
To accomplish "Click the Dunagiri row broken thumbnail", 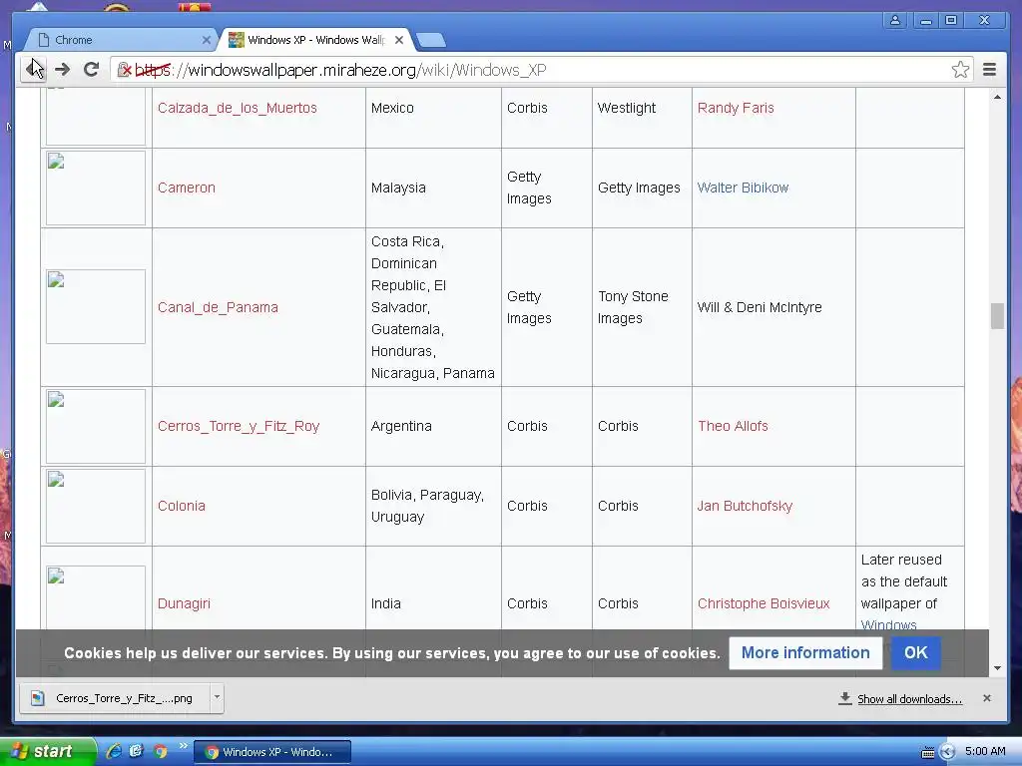I will tap(96, 598).
